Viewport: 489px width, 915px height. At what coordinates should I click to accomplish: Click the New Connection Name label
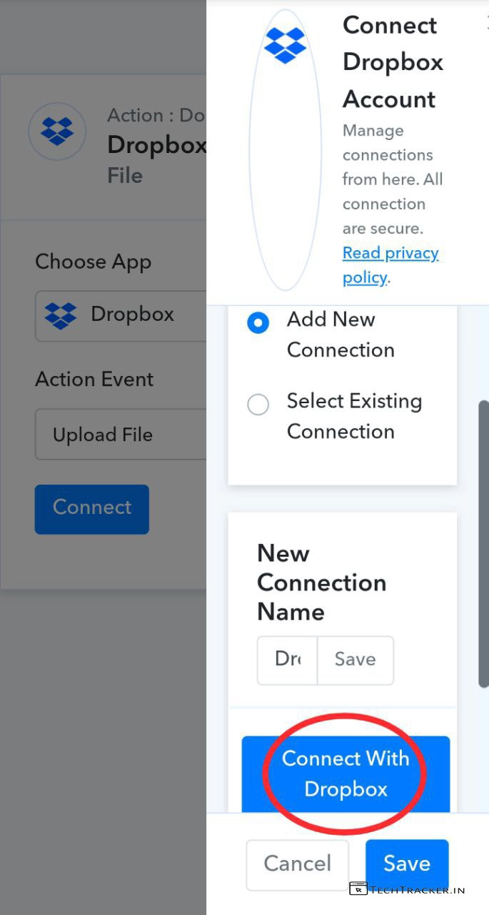tap(321, 582)
